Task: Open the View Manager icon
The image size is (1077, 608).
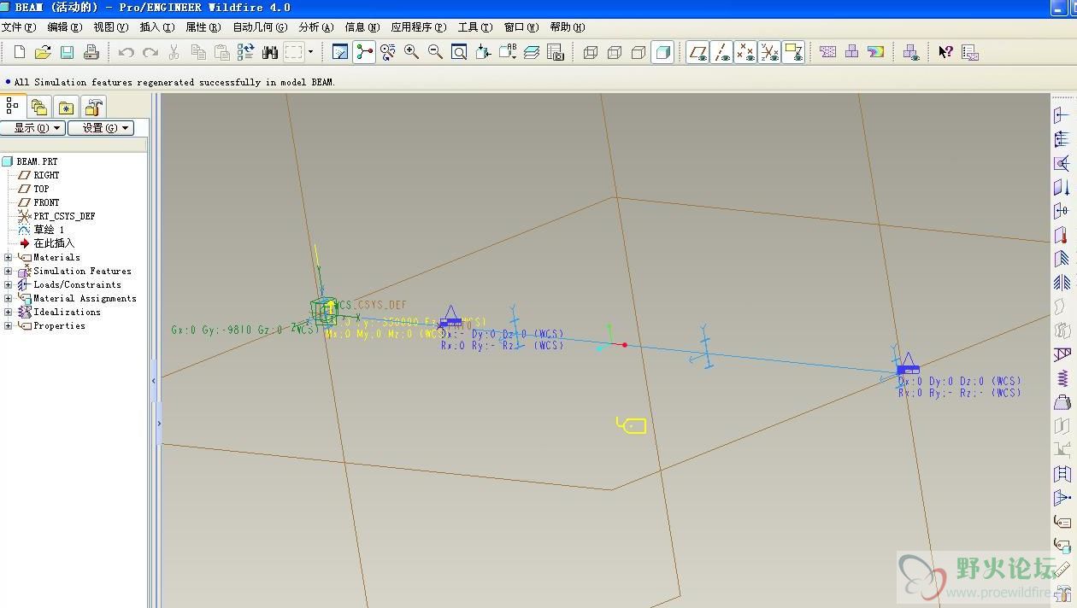Action: [x=556, y=53]
